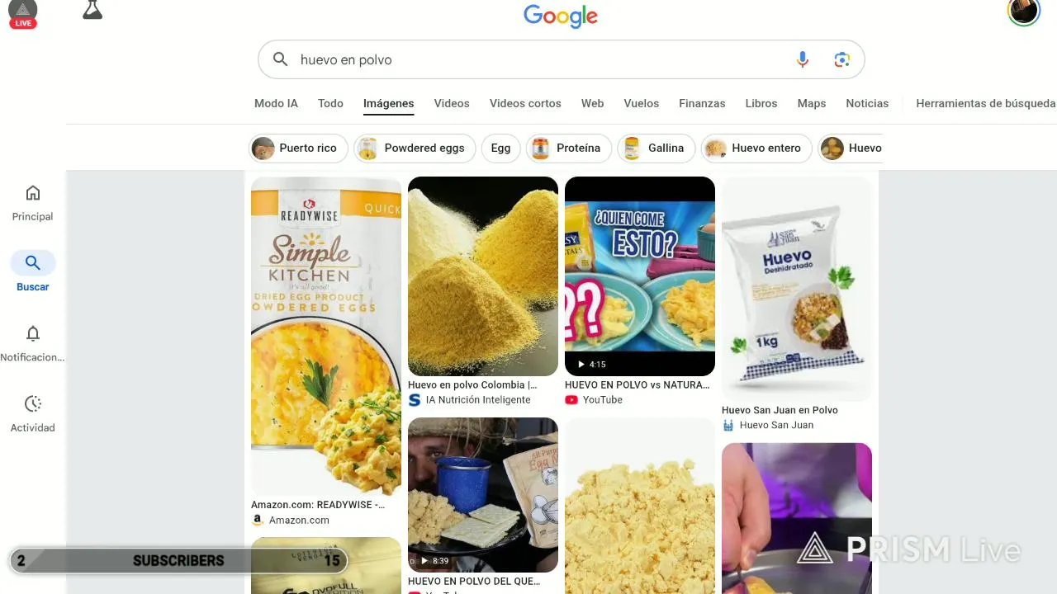The width and height of the screenshot is (1057, 594).
Task: Open Huevo San Juan en Polvo thumbnail
Action: [x=797, y=289]
